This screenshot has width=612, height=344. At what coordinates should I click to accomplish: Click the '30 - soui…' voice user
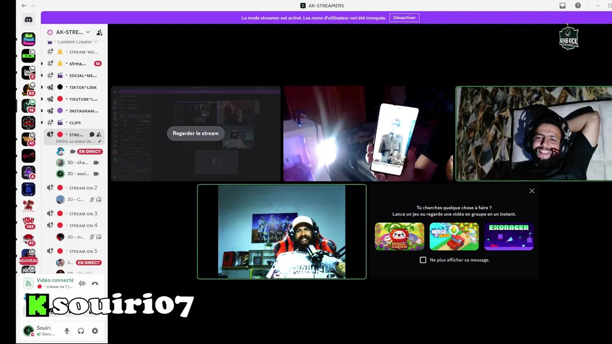click(x=79, y=174)
